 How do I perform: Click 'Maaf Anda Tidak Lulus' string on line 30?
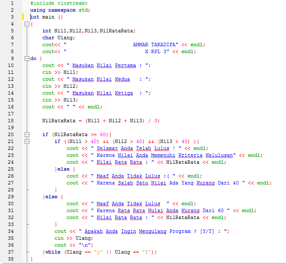click(x=128, y=204)
